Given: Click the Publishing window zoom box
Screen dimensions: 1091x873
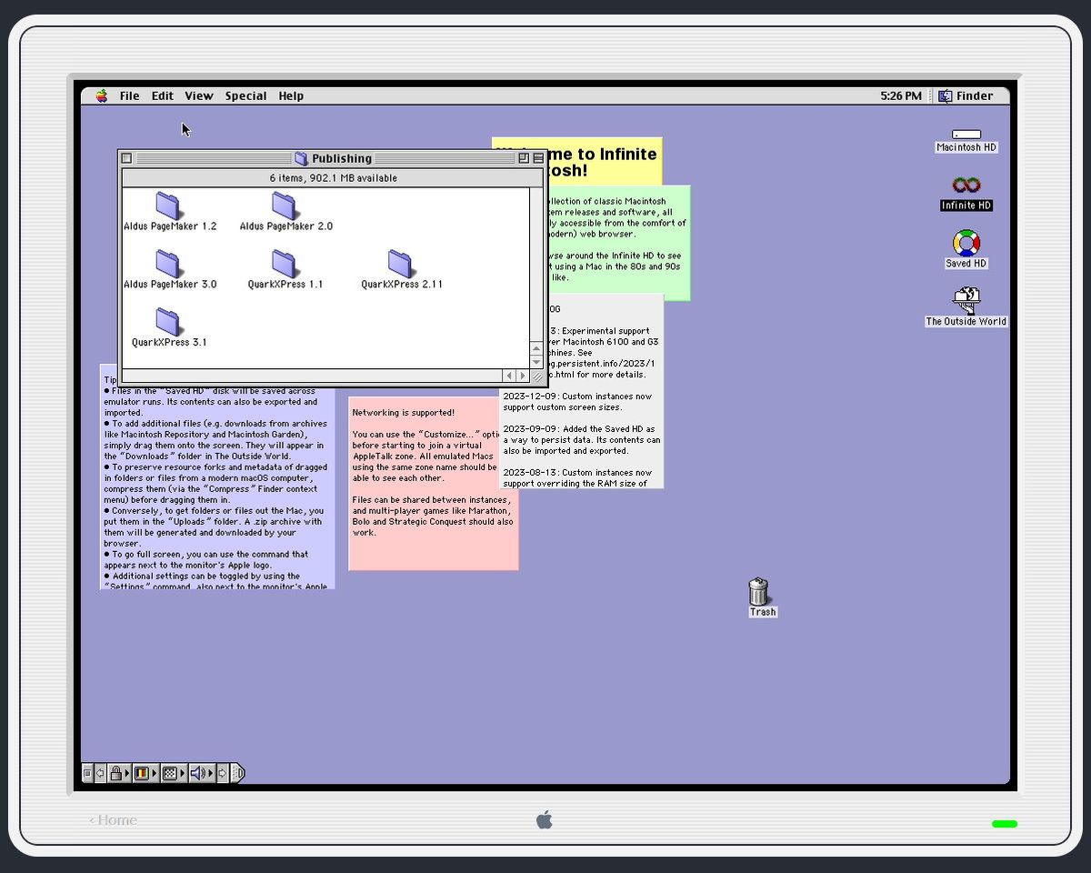Looking at the screenshot, I should coord(524,158).
